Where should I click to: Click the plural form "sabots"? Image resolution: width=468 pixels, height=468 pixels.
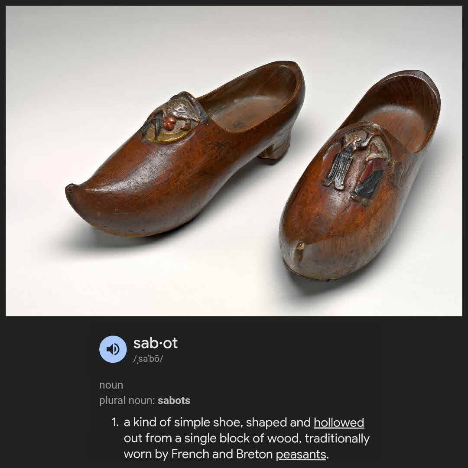(x=174, y=400)
